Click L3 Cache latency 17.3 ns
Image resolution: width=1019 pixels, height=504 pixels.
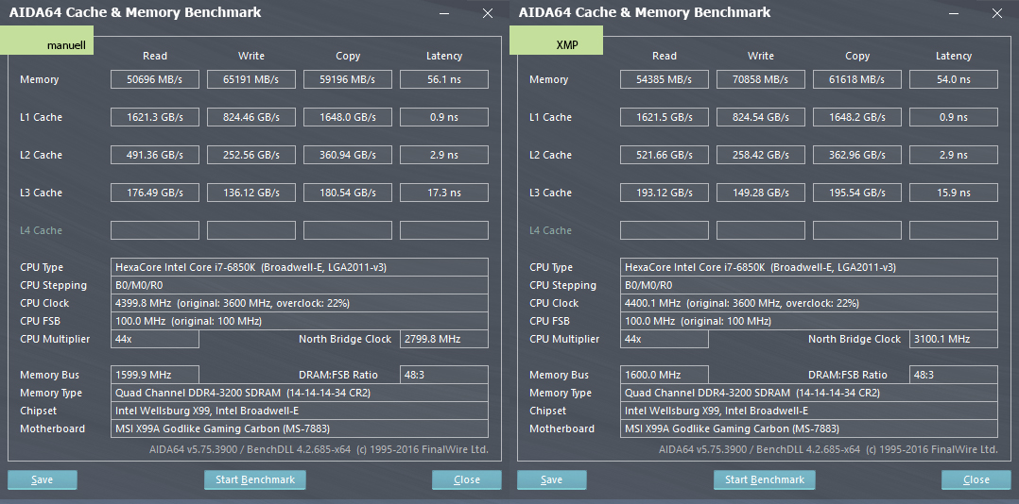click(x=444, y=193)
